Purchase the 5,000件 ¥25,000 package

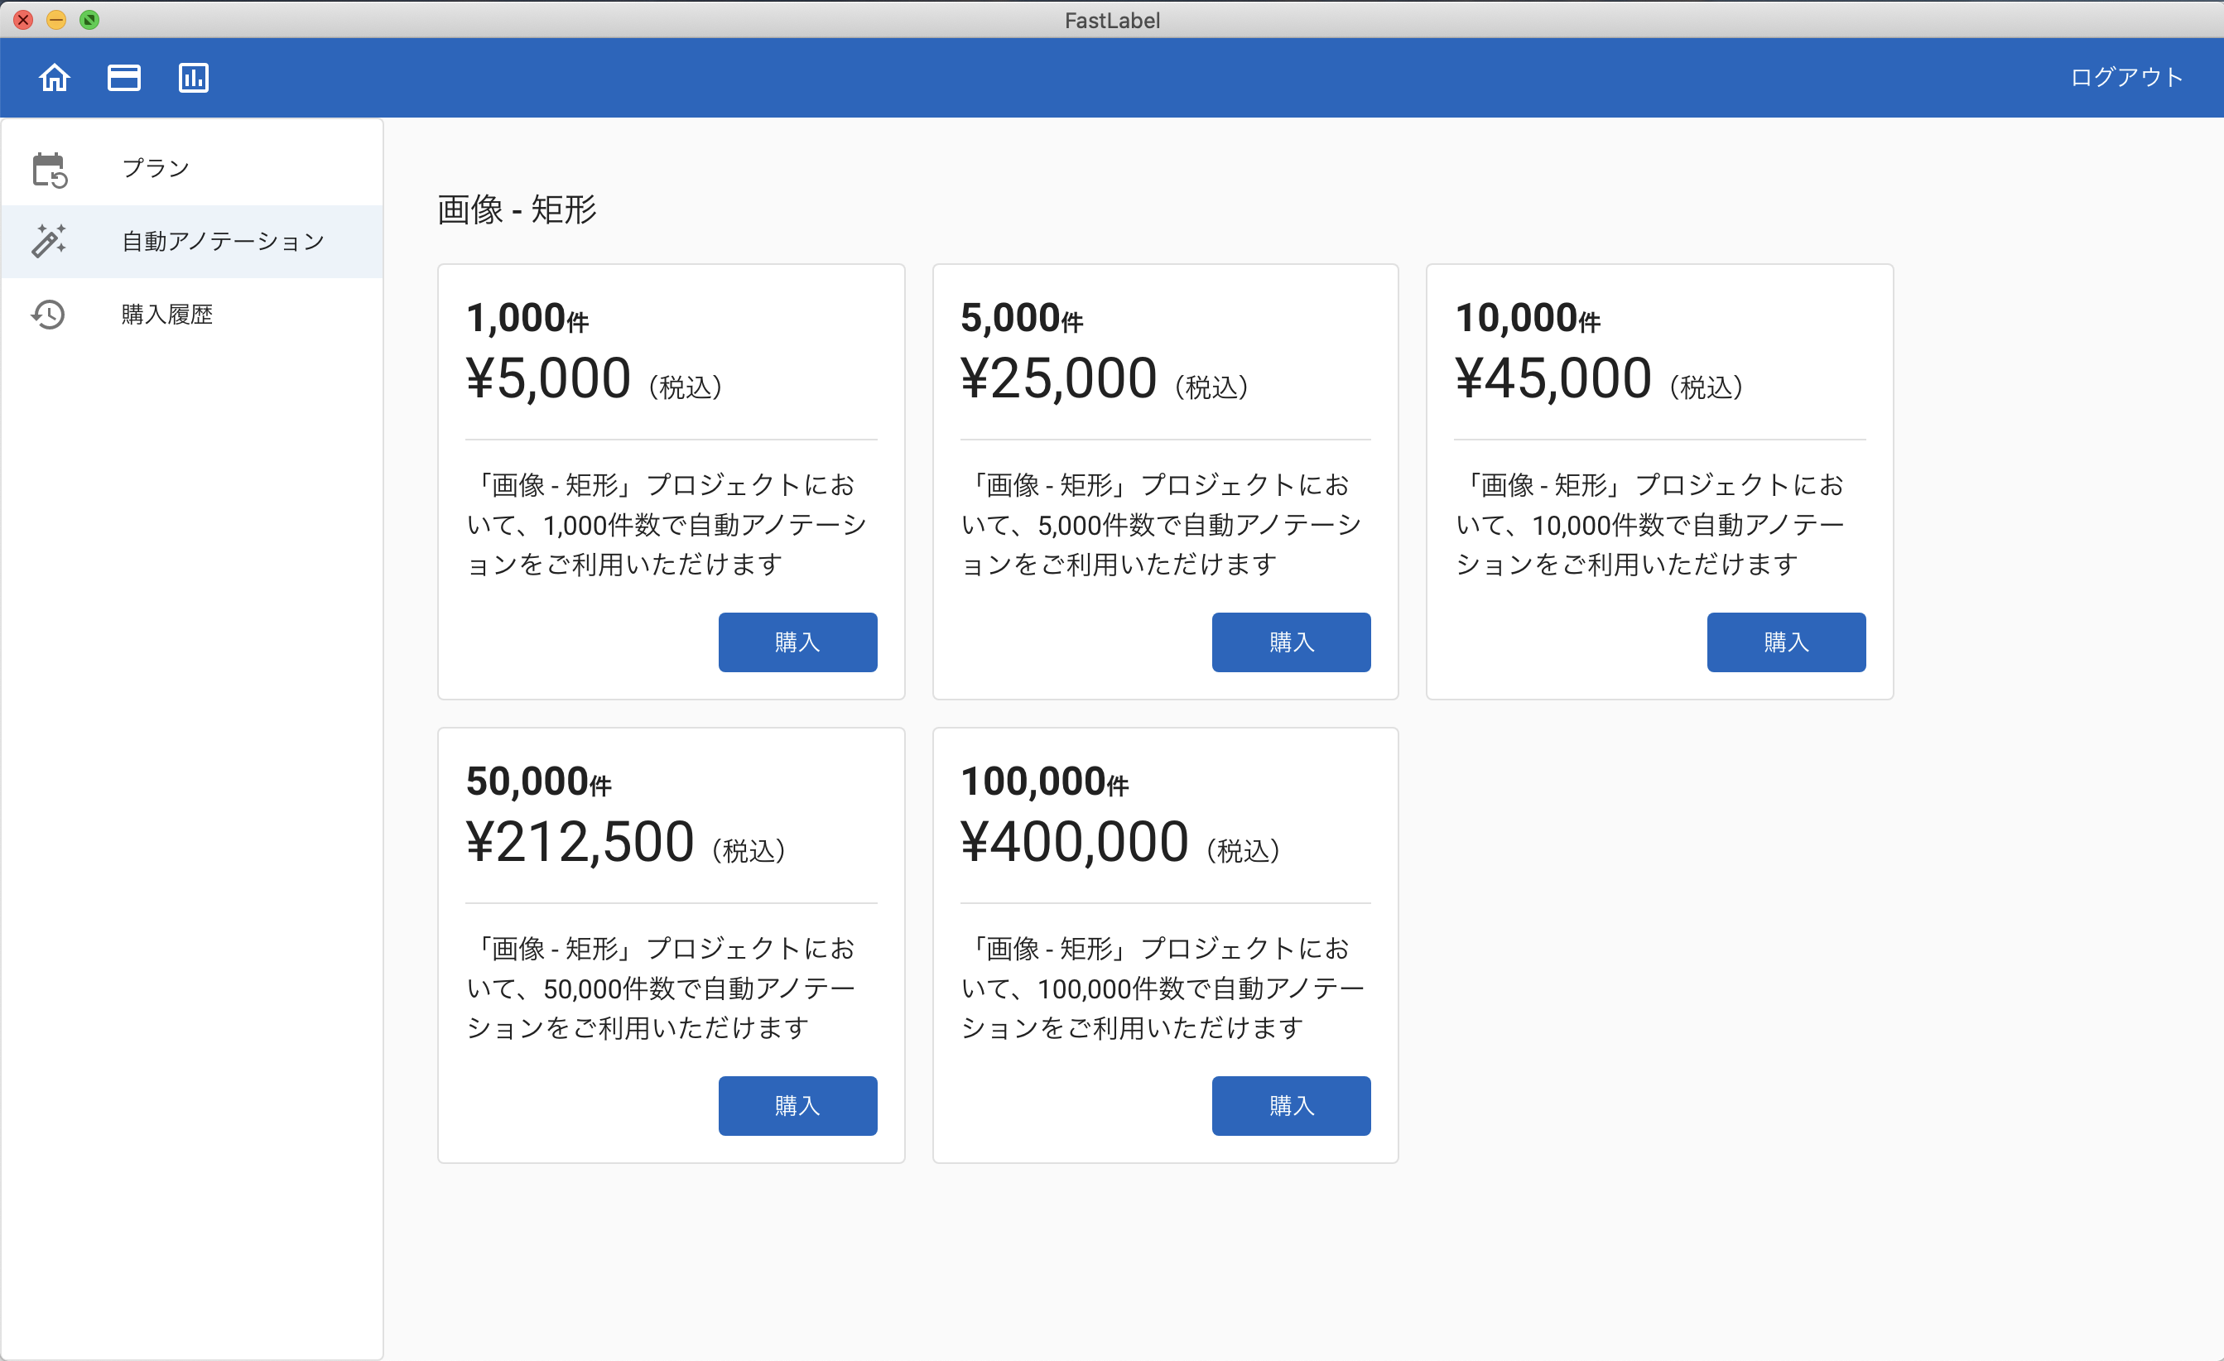pyautogui.click(x=1291, y=642)
